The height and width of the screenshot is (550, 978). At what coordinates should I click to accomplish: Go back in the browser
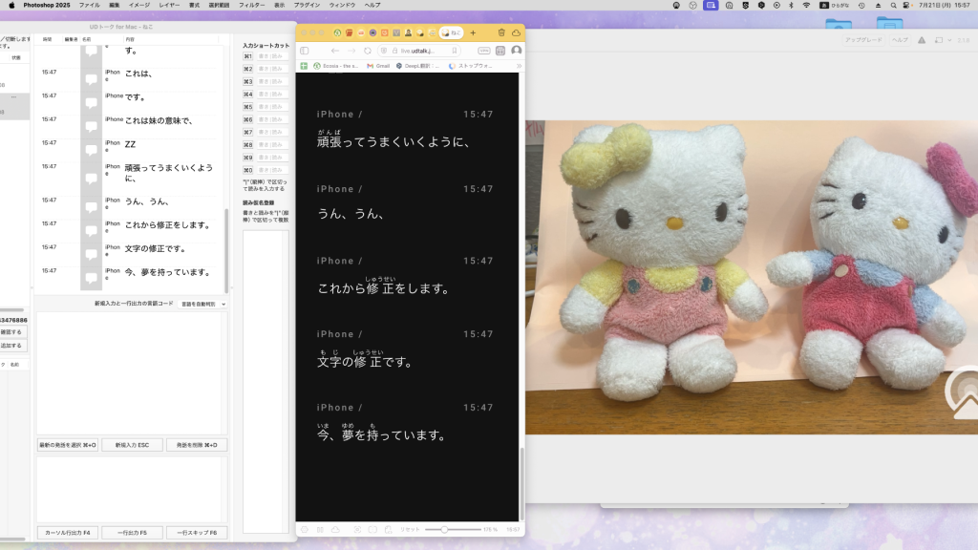tap(335, 51)
